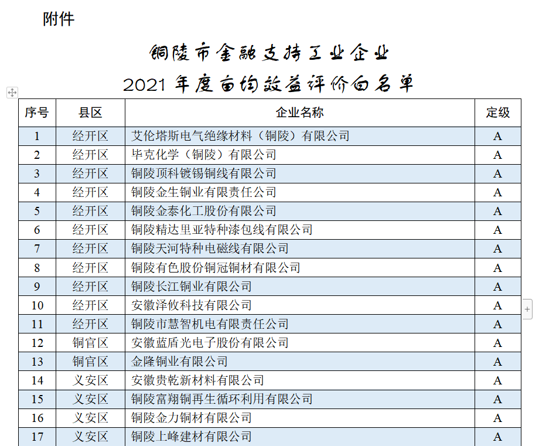Click rating A in row 12
Viewport: 539px width, 446px height.
tap(498, 343)
